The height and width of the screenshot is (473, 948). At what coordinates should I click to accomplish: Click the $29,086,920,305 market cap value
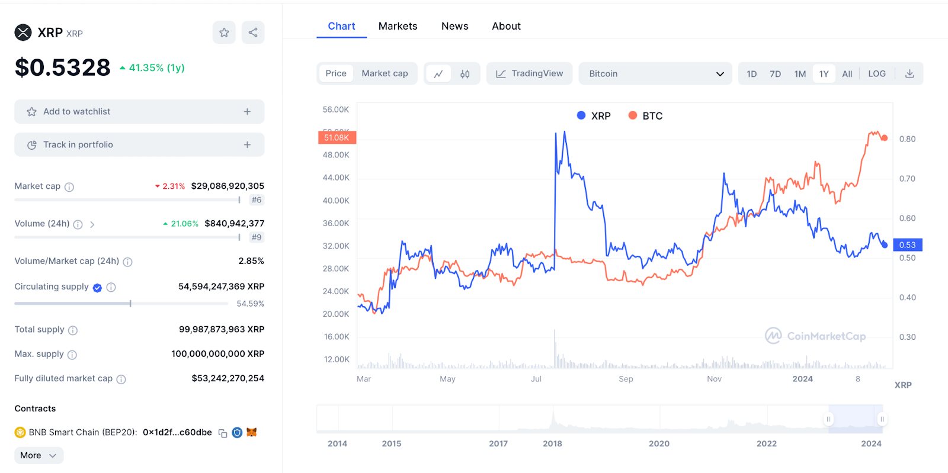click(x=228, y=186)
